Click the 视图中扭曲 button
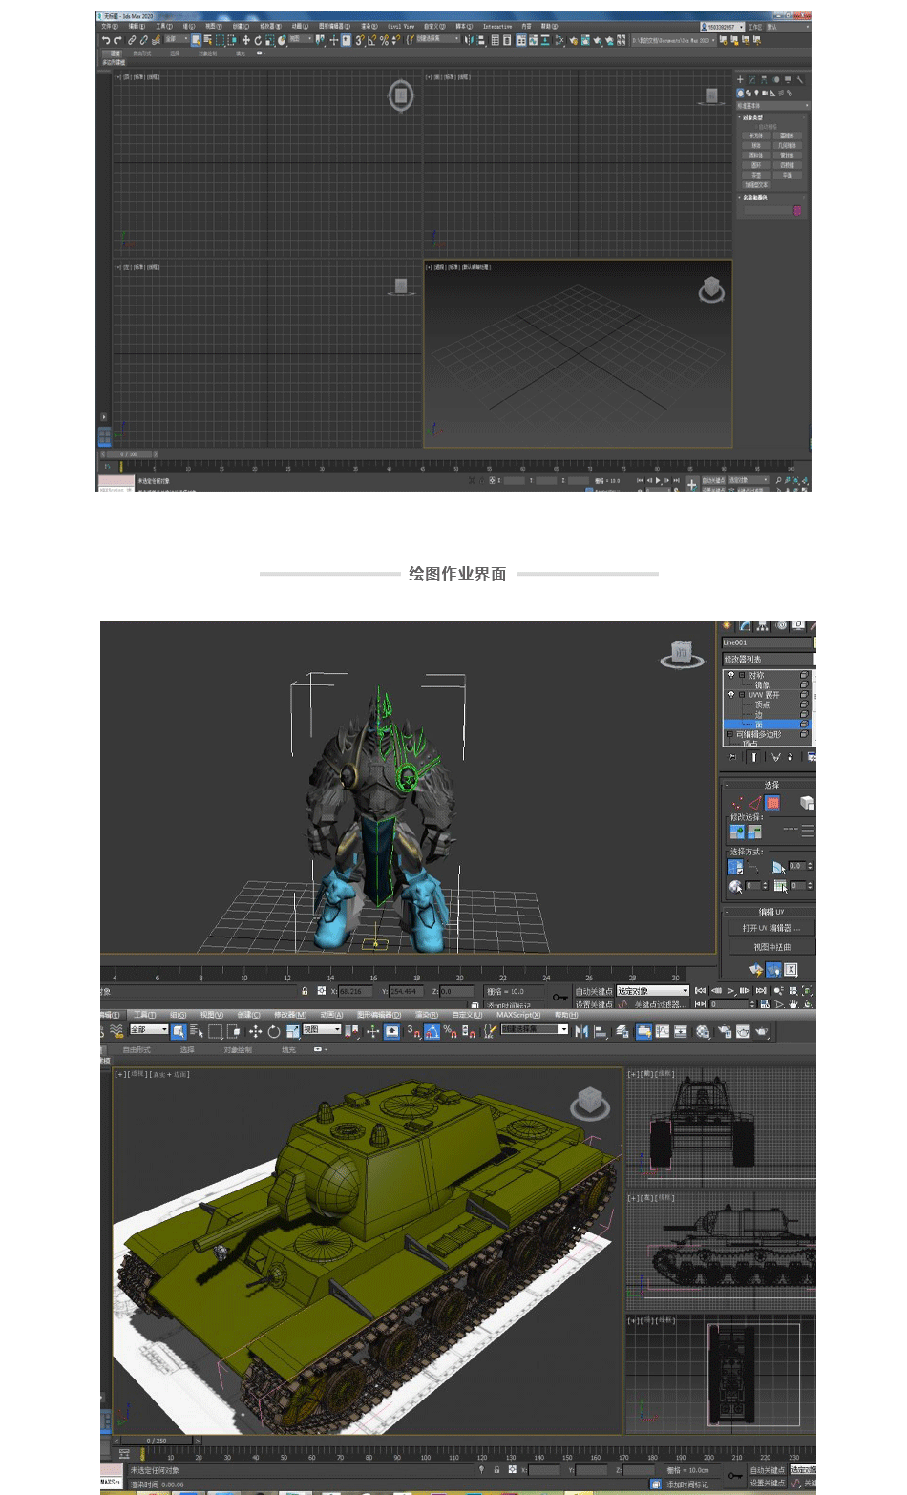This screenshot has width=907, height=1495. coord(772,947)
